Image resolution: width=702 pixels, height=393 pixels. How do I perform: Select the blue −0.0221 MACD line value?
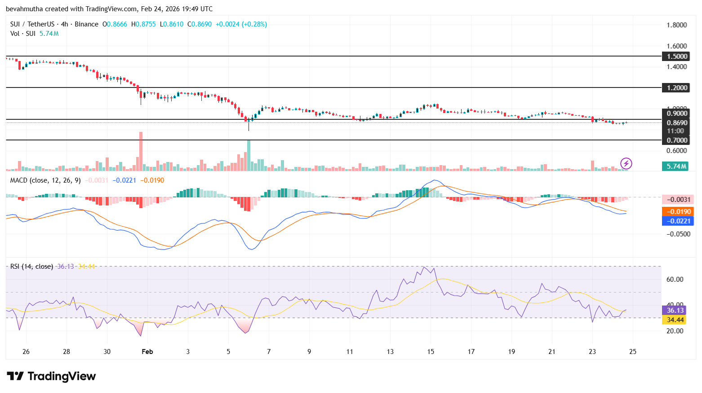point(680,221)
